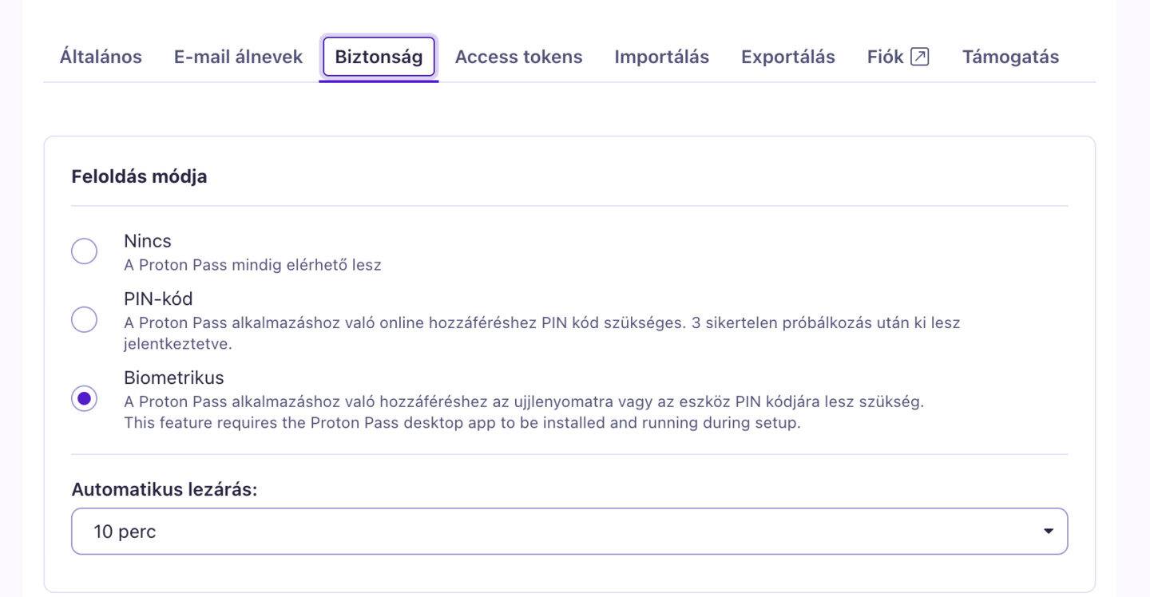Switch to the Általános tab

tap(101, 57)
